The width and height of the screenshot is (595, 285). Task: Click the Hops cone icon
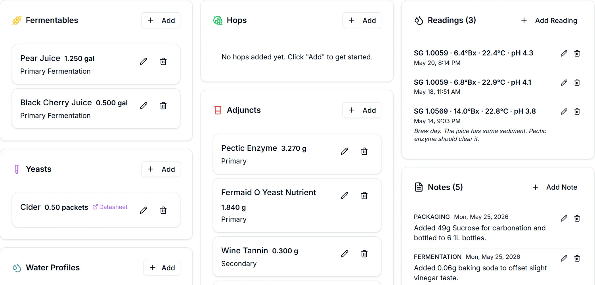(x=218, y=21)
